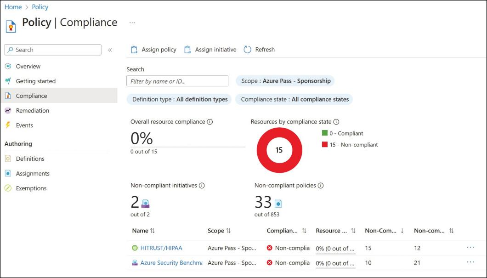Open the Scope filter for Azure Pass - Sponsorship
The height and width of the screenshot is (278, 487).
point(285,81)
